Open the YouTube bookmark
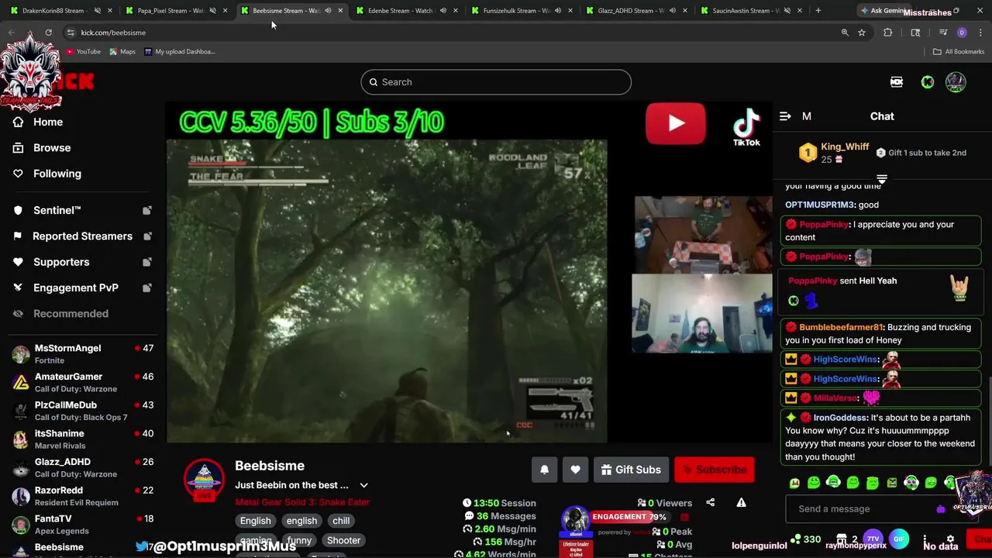The height and width of the screenshot is (558, 992). tap(83, 52)
